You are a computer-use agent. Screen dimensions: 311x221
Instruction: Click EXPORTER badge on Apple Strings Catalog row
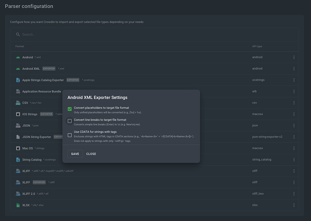point(73,80)
